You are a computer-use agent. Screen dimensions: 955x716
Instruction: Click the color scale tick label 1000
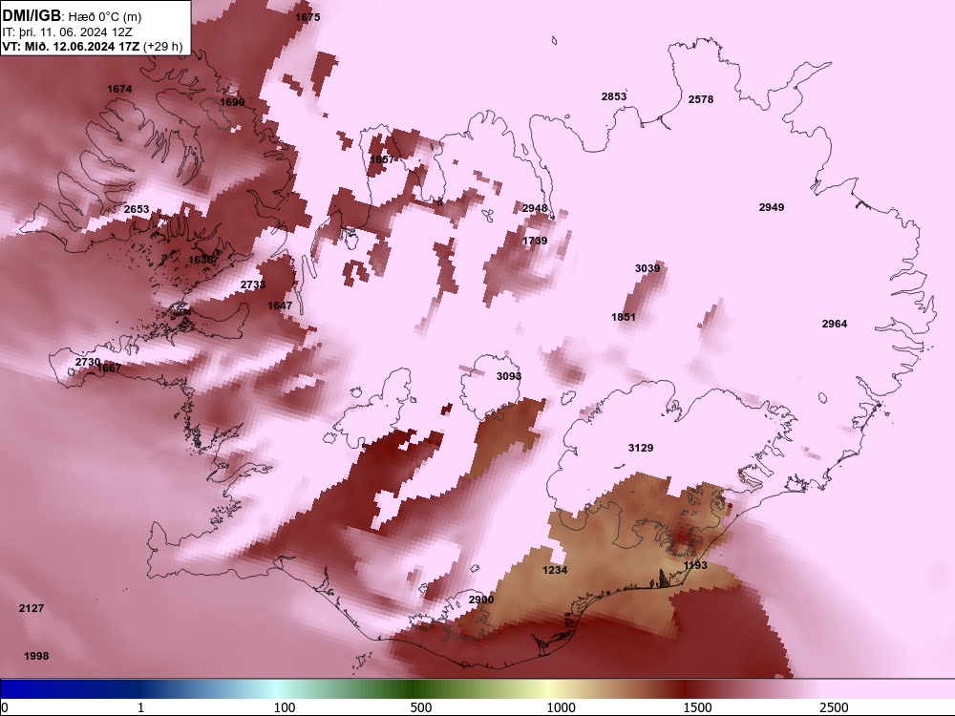[561, 707]
